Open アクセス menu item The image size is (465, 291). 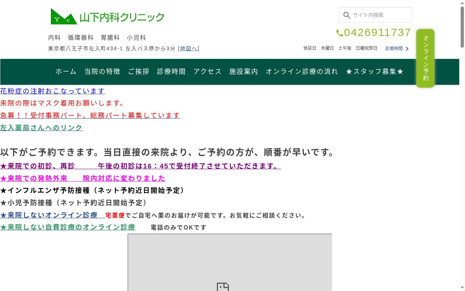tap(207, 72)
